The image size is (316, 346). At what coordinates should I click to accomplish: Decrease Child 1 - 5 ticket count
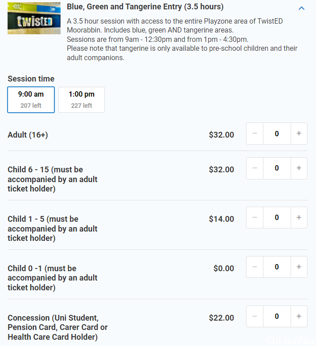coord(254,218)
